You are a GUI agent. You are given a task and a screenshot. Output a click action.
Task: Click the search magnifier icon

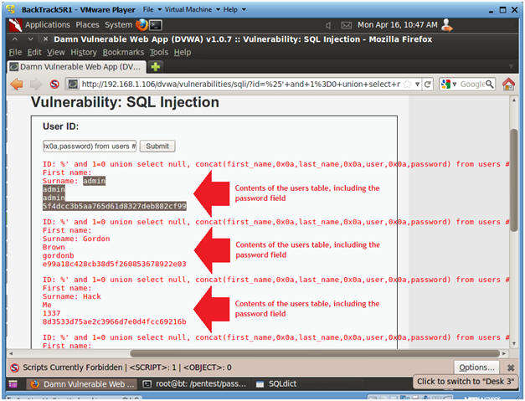[489, 84]
